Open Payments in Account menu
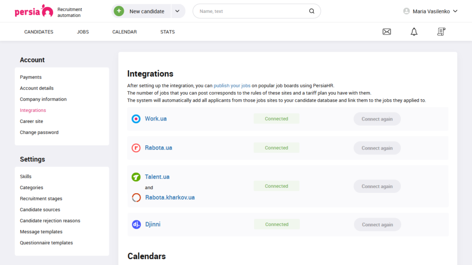Screen dimensions: 472x265 (31, 77)
